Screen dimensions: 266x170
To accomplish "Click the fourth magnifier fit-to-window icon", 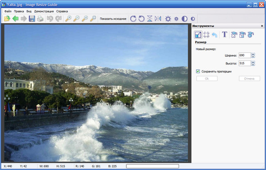I will point(93,19).
